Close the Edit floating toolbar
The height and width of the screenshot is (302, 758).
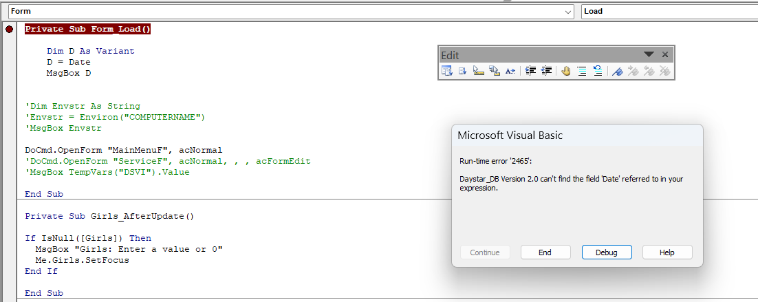[665, 55]
